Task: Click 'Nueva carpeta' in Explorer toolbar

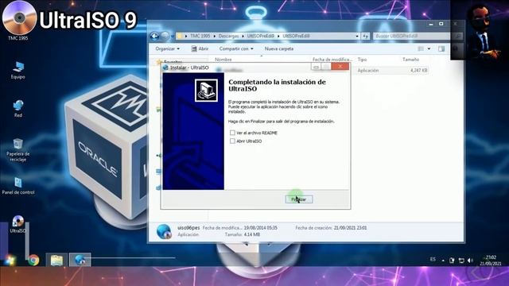Action: pyautogui.click(x=279, y=48)
